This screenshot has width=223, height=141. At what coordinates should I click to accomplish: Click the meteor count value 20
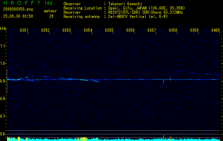51,16
